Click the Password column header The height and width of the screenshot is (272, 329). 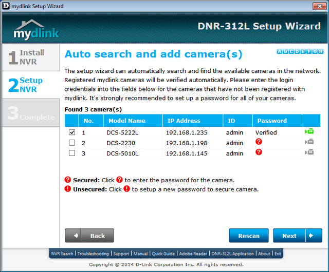(277, 121)
